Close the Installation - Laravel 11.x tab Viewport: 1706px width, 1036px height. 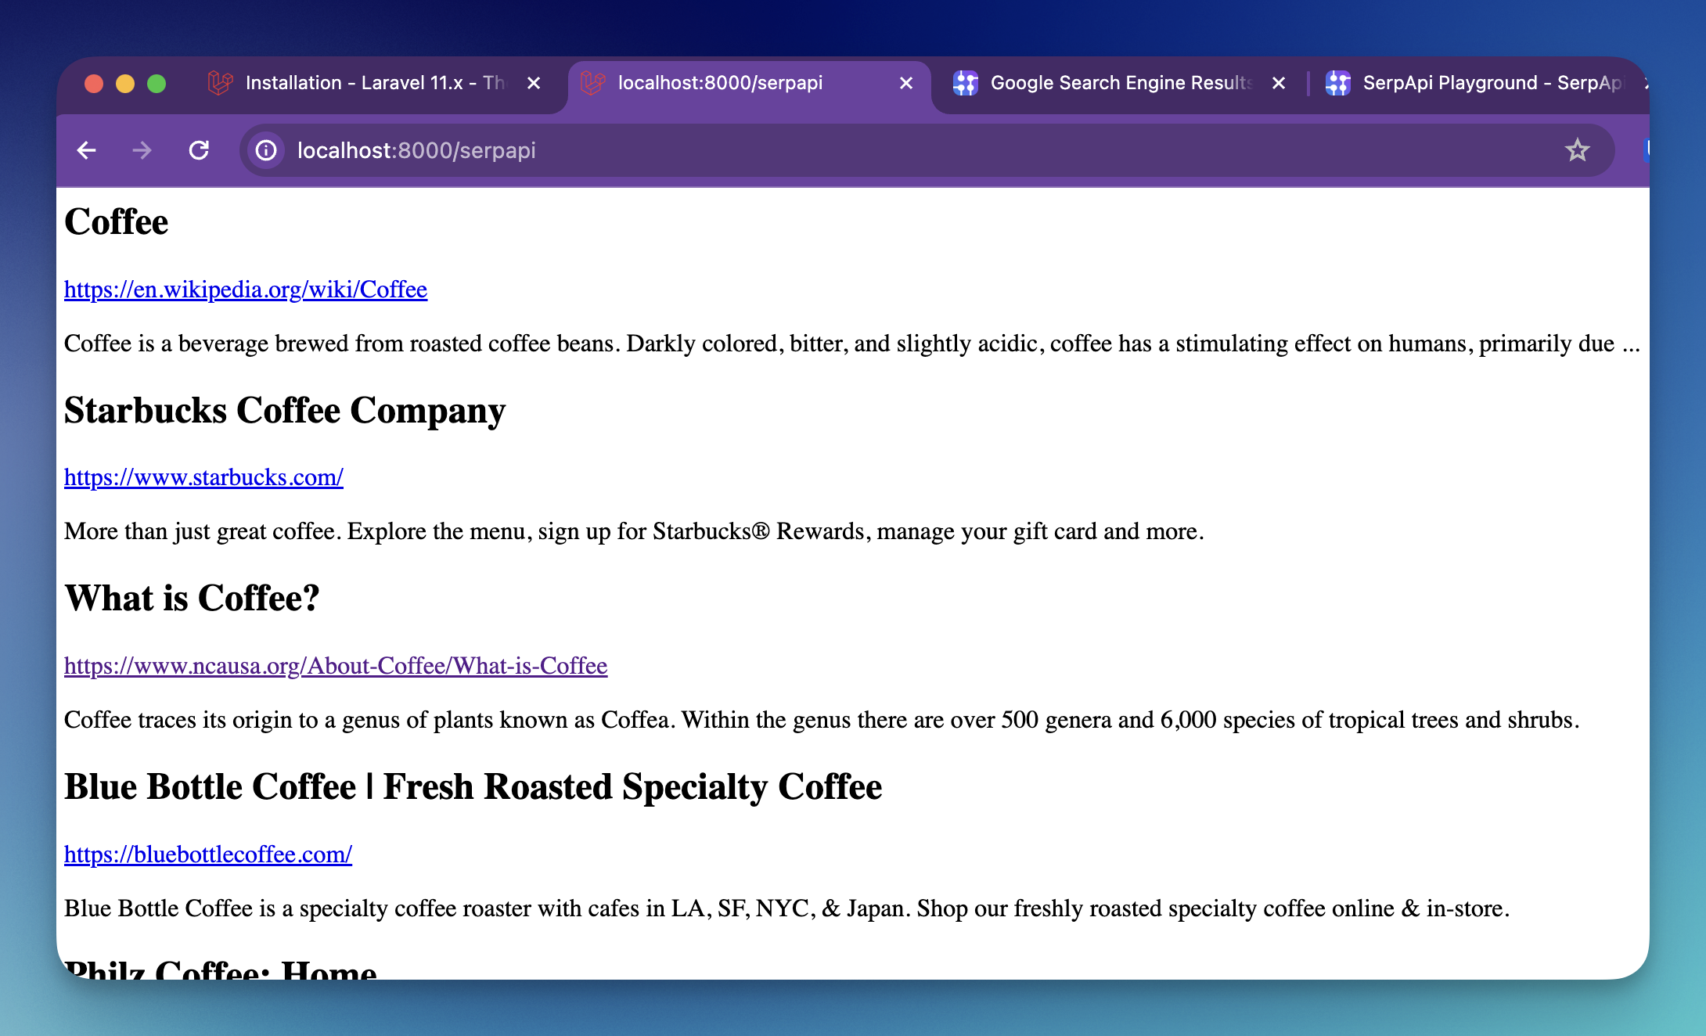pos(534,83)
